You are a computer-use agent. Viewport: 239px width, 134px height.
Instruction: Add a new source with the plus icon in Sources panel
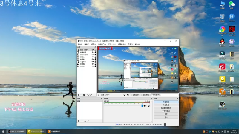tap(78, 95)
